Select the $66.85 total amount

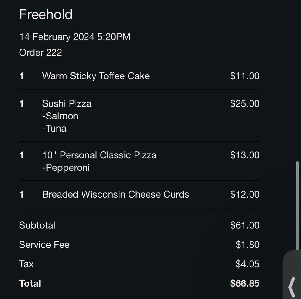(x=244, y=283)
